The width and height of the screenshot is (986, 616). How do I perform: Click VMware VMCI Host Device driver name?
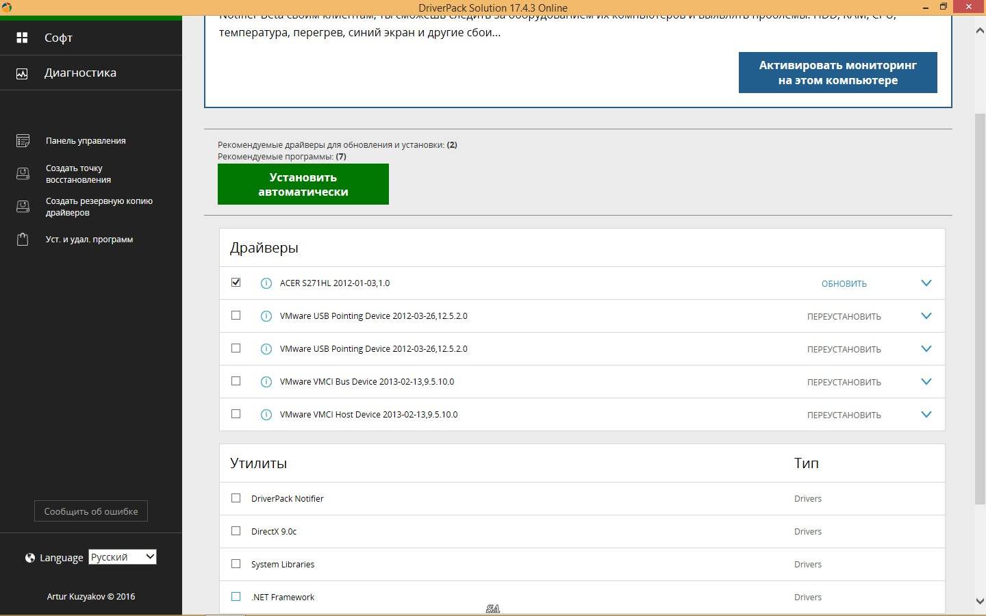pos(369,415)
